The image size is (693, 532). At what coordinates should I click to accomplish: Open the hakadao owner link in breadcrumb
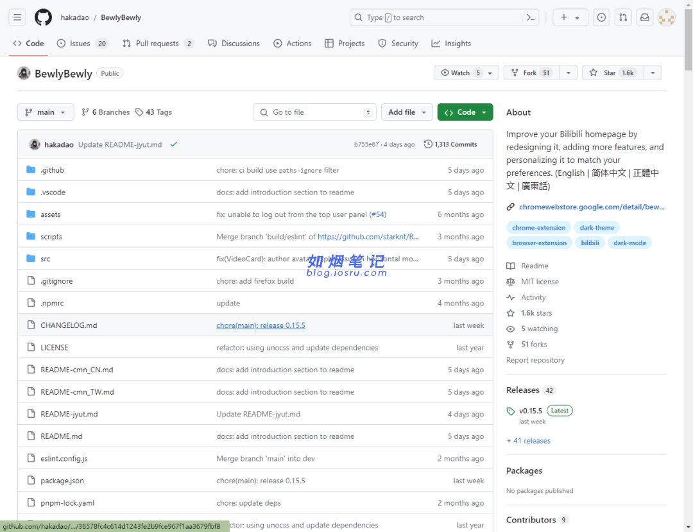click(74, 17)
